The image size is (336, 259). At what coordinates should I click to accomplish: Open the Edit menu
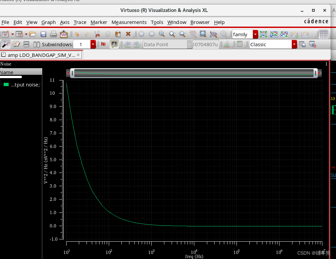click(x=18, y=22)
